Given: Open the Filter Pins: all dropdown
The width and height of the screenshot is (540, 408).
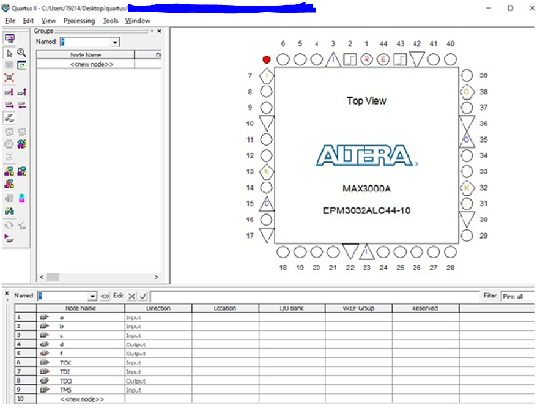Looking at the screenshot, I should 518,296.
